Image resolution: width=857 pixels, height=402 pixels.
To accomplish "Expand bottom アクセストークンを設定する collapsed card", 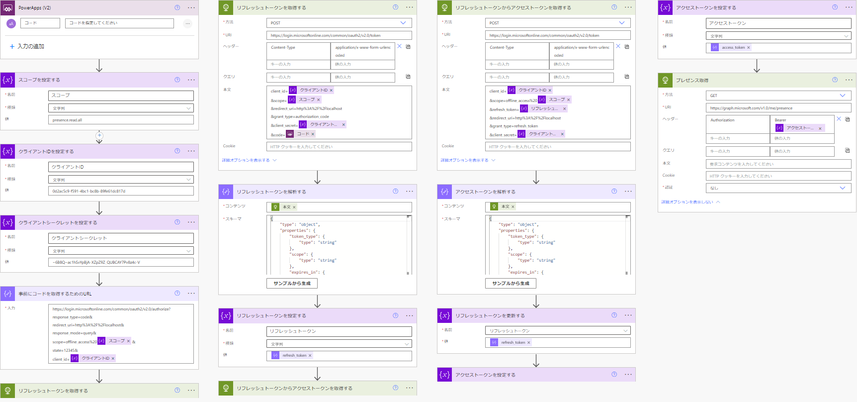I will click(536, 375).
